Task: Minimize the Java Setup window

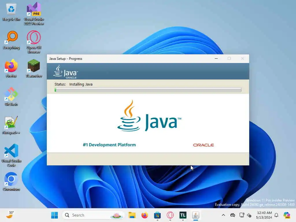Action: tap(216, 59)
